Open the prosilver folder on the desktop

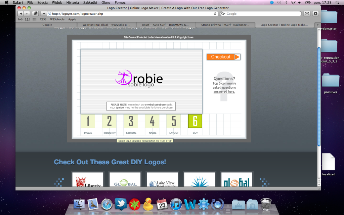click(331, 84)
